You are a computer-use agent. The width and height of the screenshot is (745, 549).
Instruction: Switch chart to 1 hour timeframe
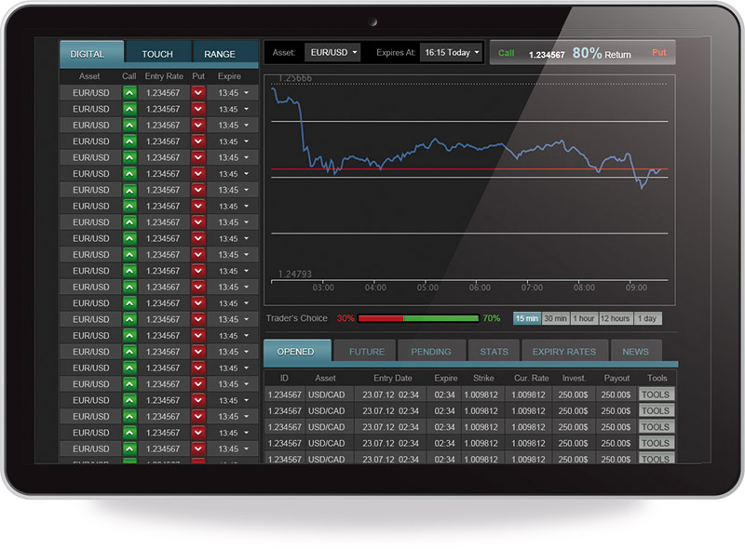click(x=584, y=318)
